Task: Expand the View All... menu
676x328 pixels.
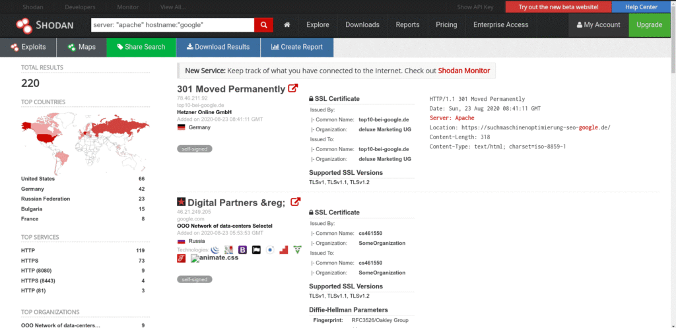Action: pyautogui.click(x=173, y=7)
